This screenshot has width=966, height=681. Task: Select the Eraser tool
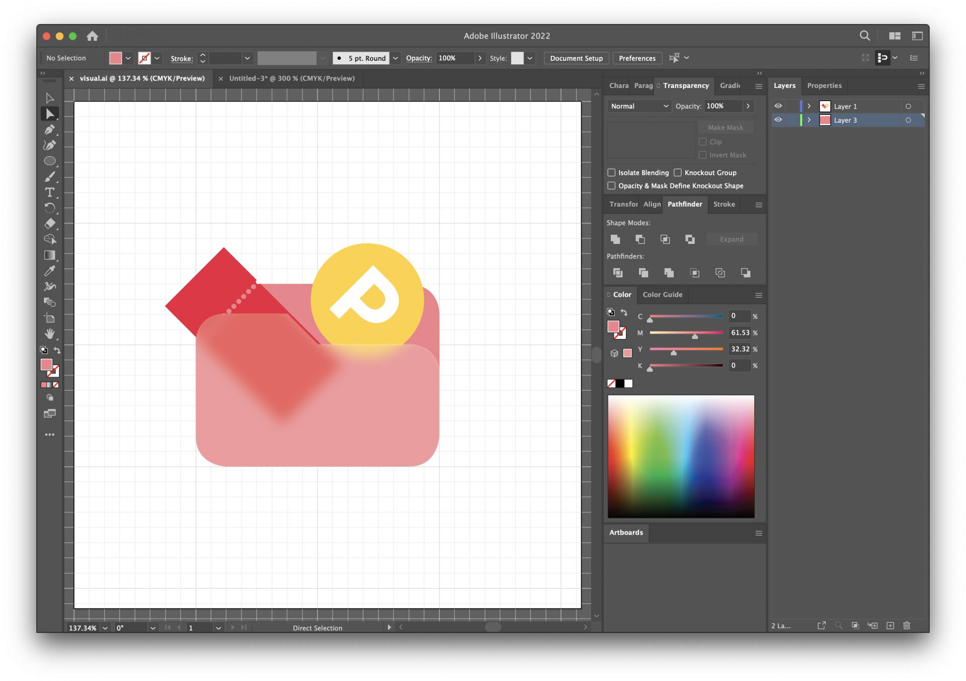click(49, 224)
